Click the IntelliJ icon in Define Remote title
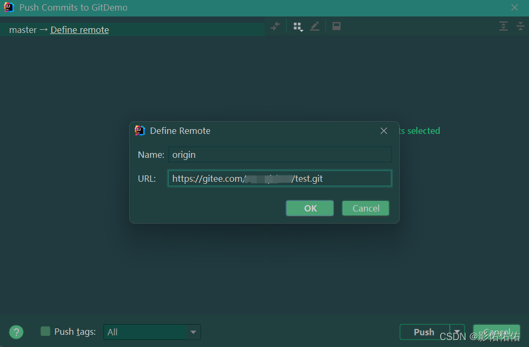This screenshot has height=347, width=529. point(140,131)
